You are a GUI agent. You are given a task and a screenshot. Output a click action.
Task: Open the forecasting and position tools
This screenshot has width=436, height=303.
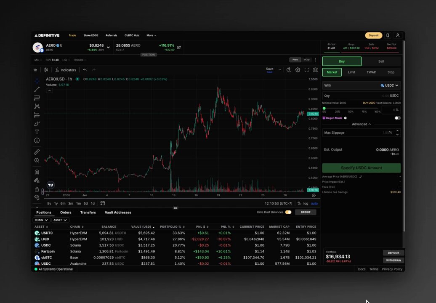[x=37, y=115]
